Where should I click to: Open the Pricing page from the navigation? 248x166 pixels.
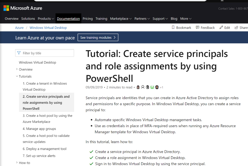[x=87, y=19]
